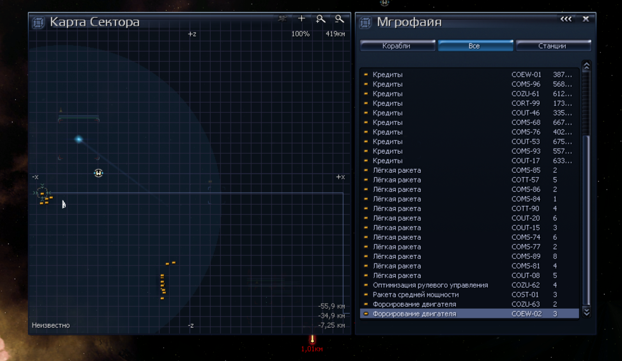
Task: Click the -7,25 км coordinate readout
Action: click(x=331, y=325)
